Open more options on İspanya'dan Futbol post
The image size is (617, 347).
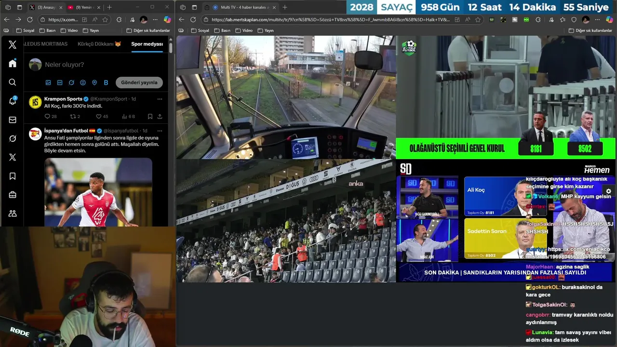pyautogui.click(x=160, y=131)
